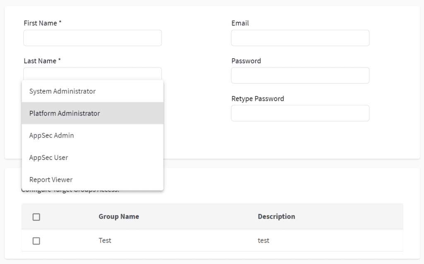424x264 pixels.
Task: Open the Test group name entry
Action: pos(105,240)
